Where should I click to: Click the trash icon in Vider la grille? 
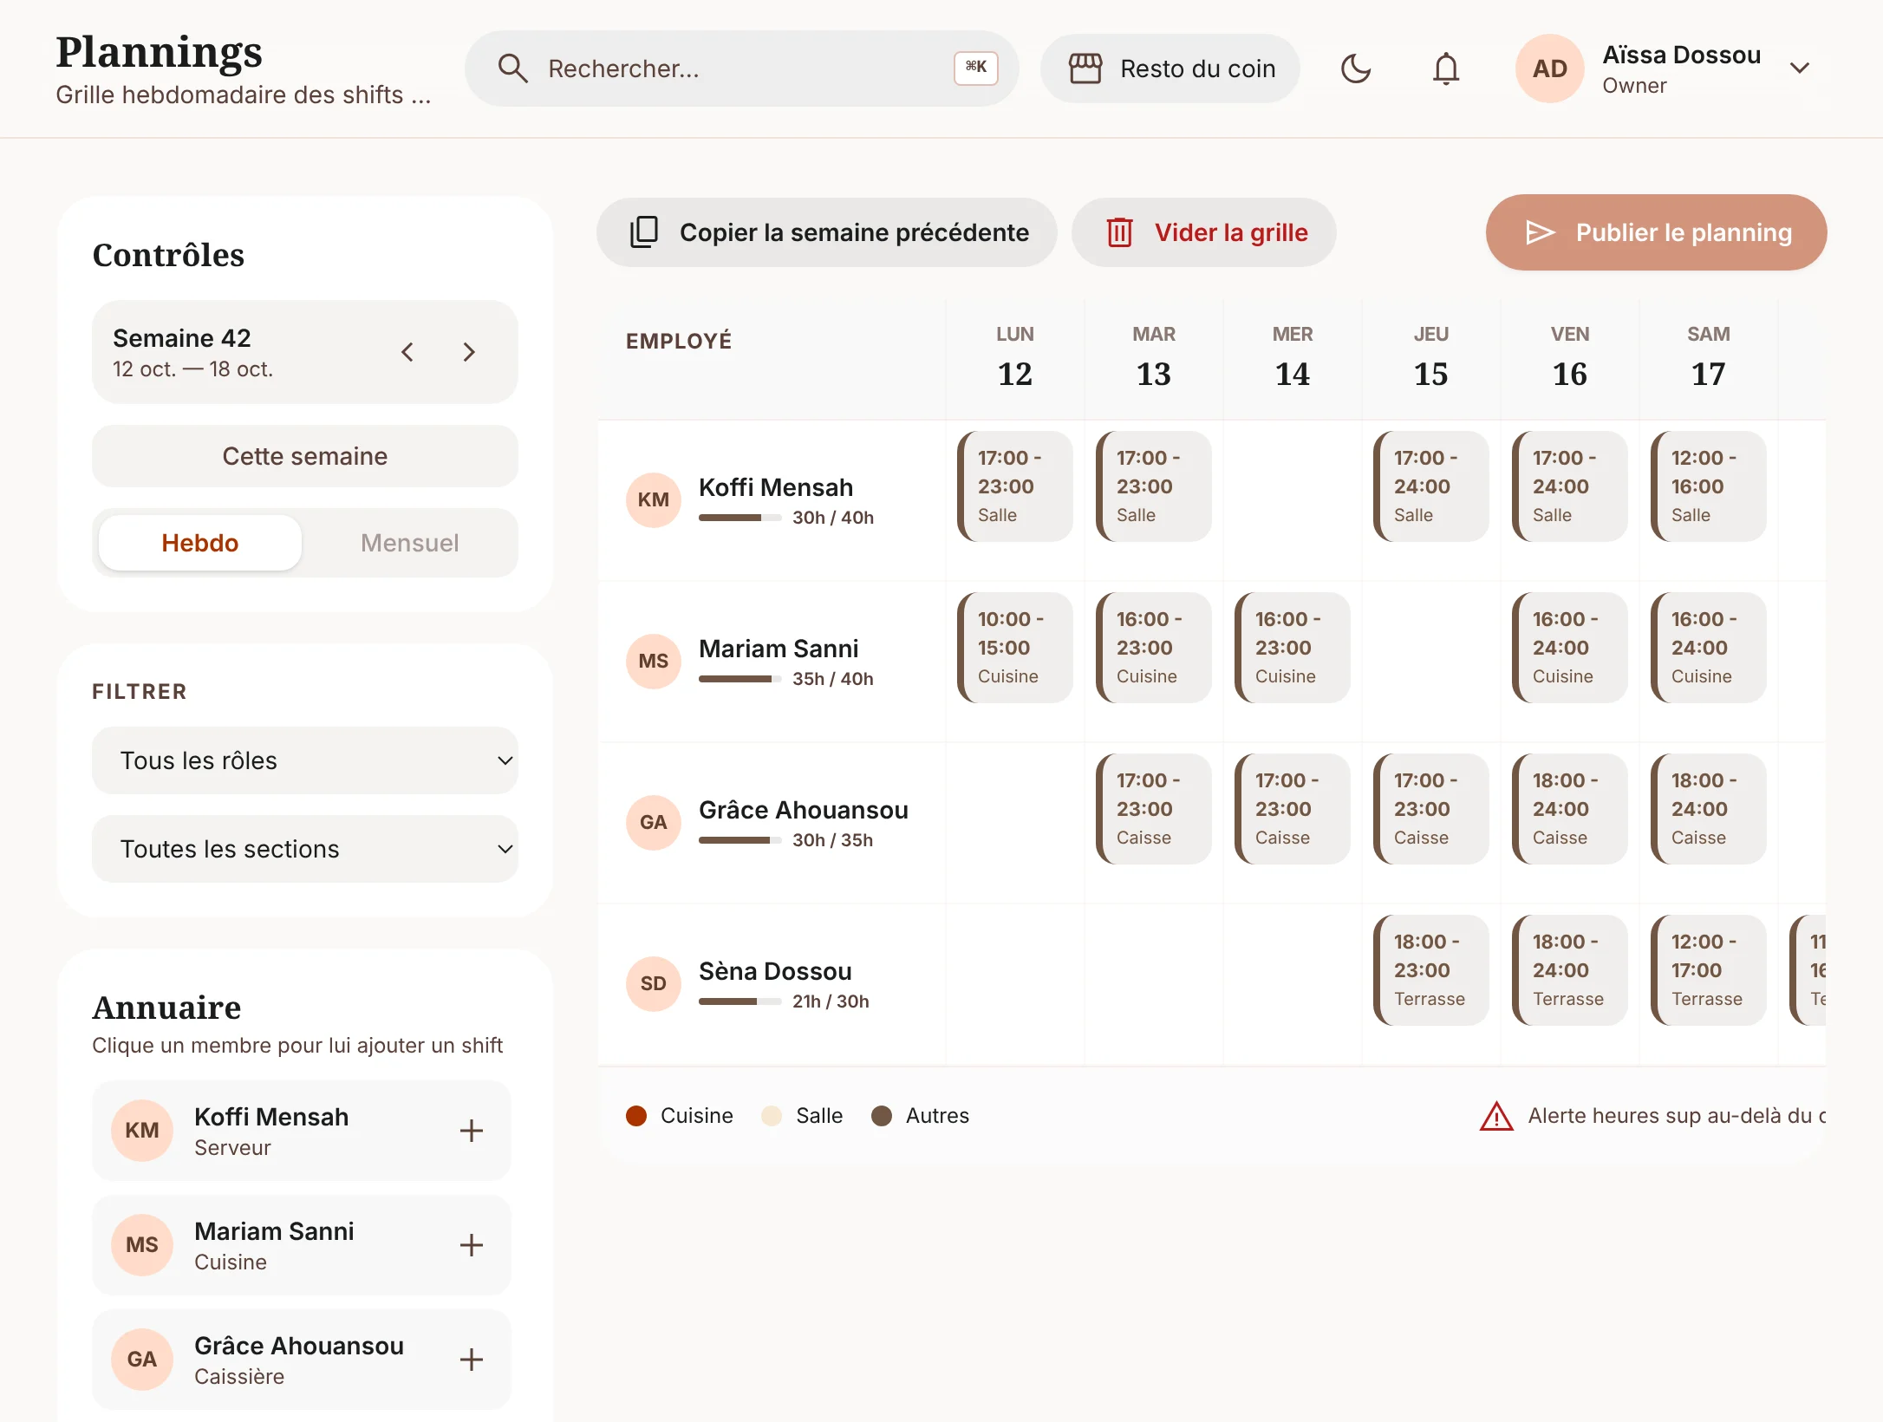click(1119, 232)
